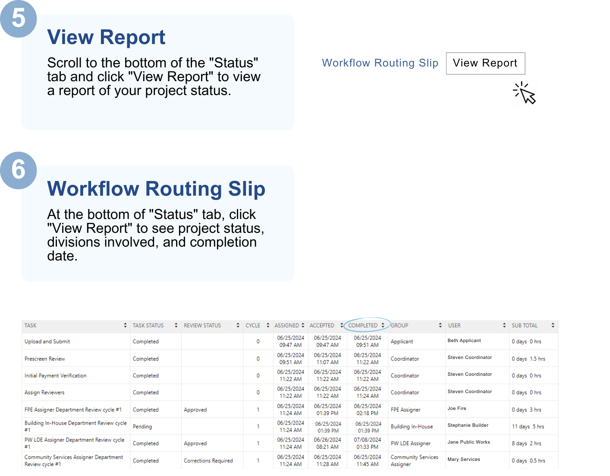Click the Pending task status cell
Screen dimensions: 610x476
click(x=142, y=427)
